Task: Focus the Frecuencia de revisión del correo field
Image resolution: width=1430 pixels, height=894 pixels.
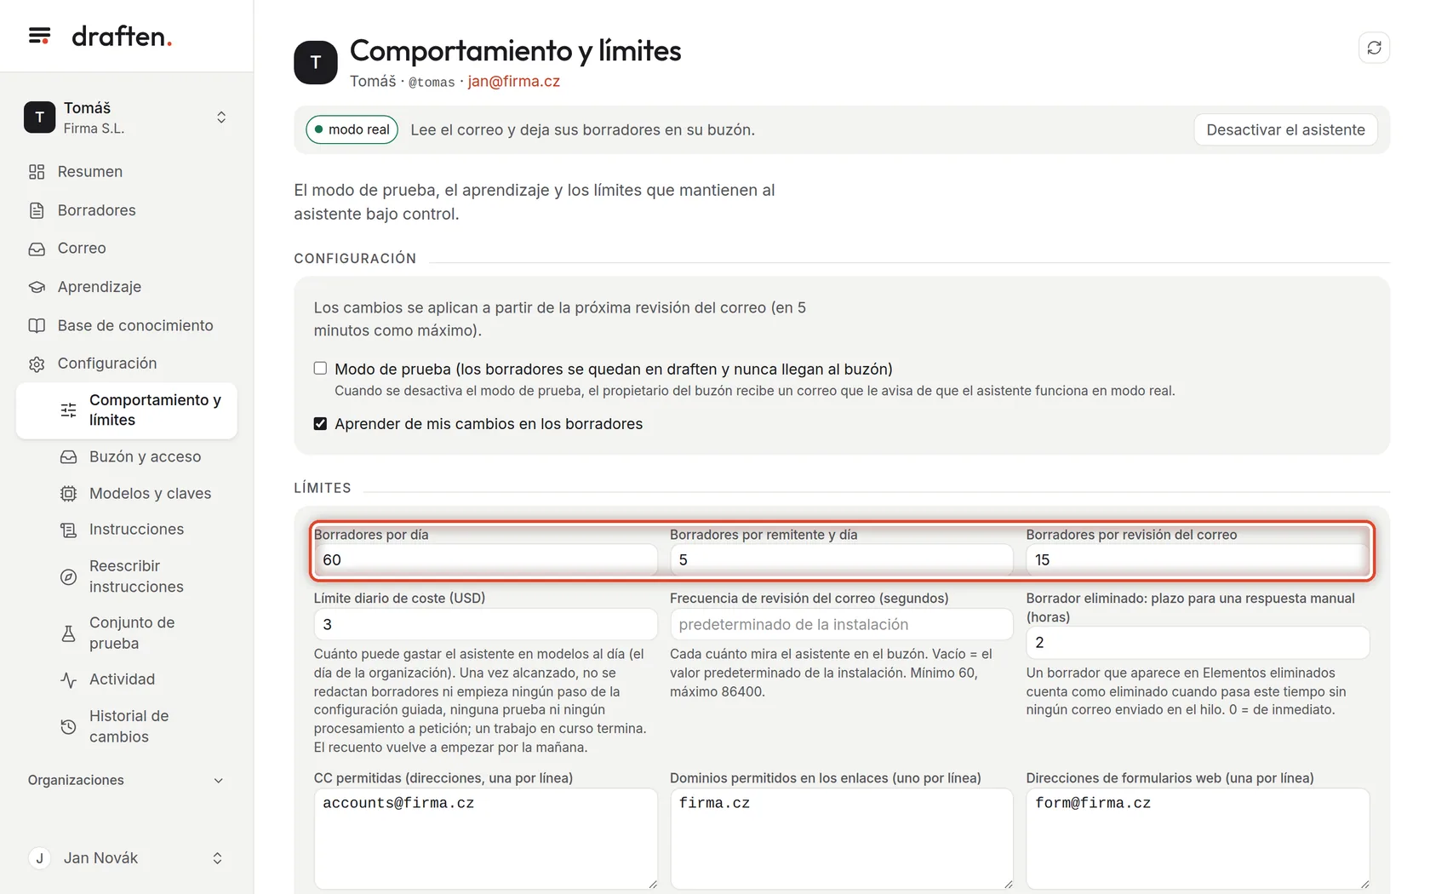Action: 841,624
